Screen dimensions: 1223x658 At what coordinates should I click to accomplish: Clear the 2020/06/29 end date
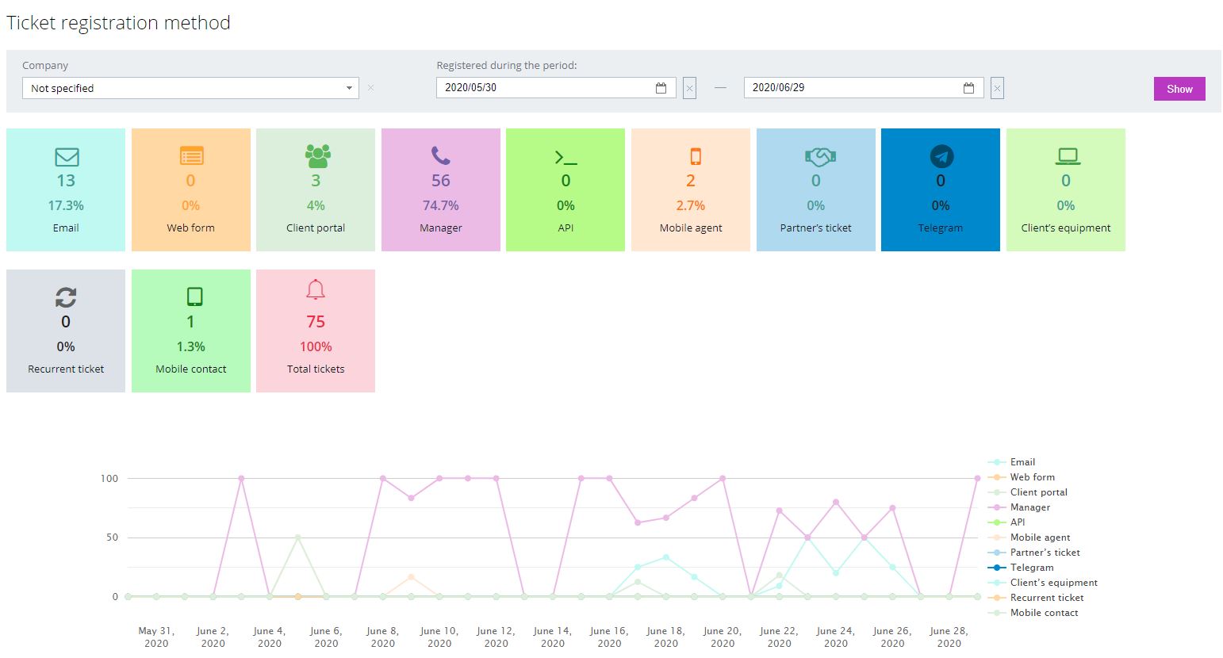click(997, 88)
